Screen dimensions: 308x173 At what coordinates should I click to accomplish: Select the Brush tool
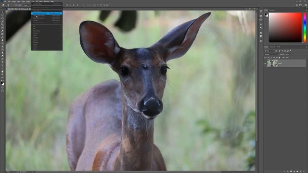pyautogui.click(x=2, y=37)
